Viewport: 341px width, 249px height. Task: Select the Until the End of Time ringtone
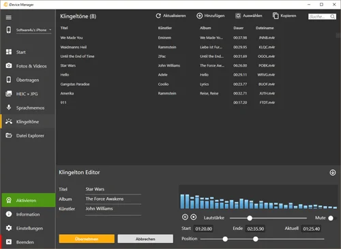tap(77, 56)
